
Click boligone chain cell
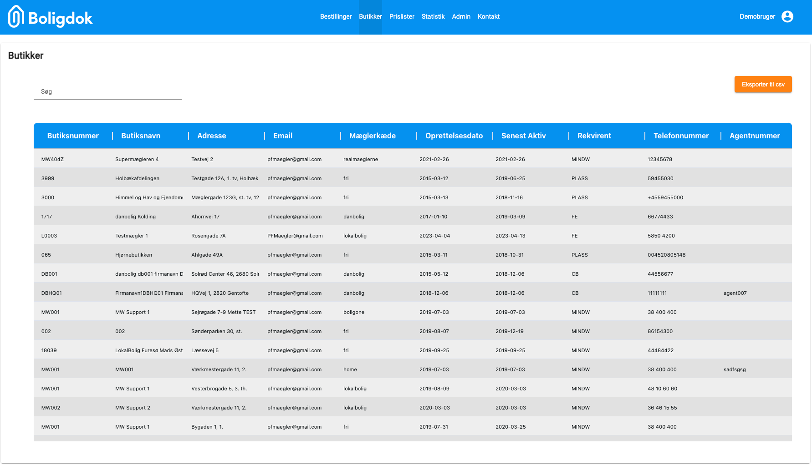tap(354, 312)
